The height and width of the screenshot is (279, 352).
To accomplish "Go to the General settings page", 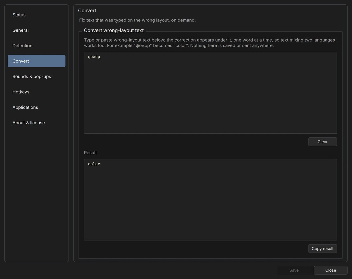I will pos(37,30).
